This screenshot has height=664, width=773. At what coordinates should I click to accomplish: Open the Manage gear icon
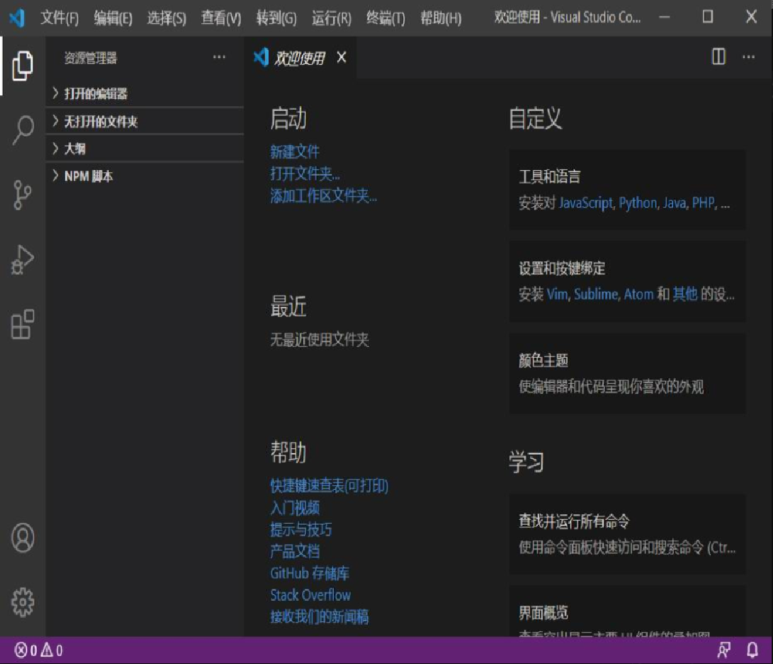22,602
